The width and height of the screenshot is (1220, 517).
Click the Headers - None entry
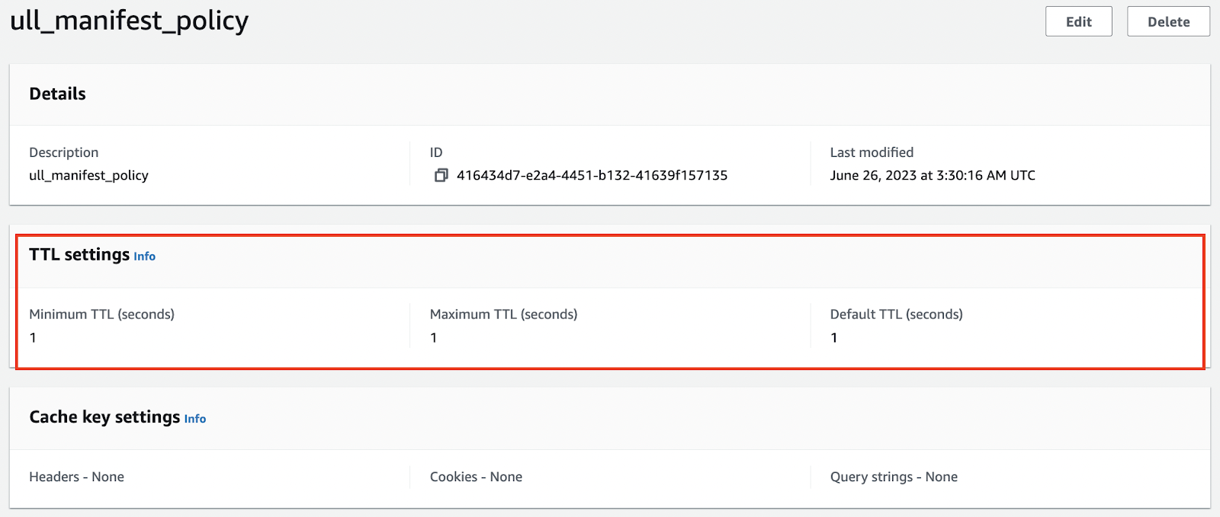[x=76, y=477]
